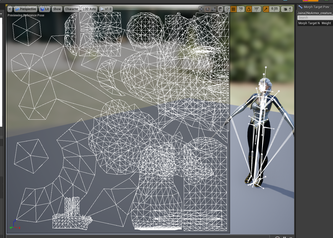Toggle grid snapping with the orange grid icon
This screenshot has width=333, height=238.
click(x=234, y=9)
